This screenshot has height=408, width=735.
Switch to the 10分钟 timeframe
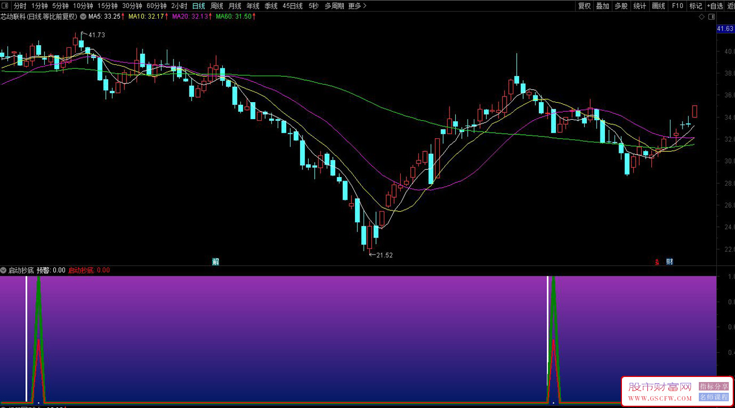coord(83,6)
